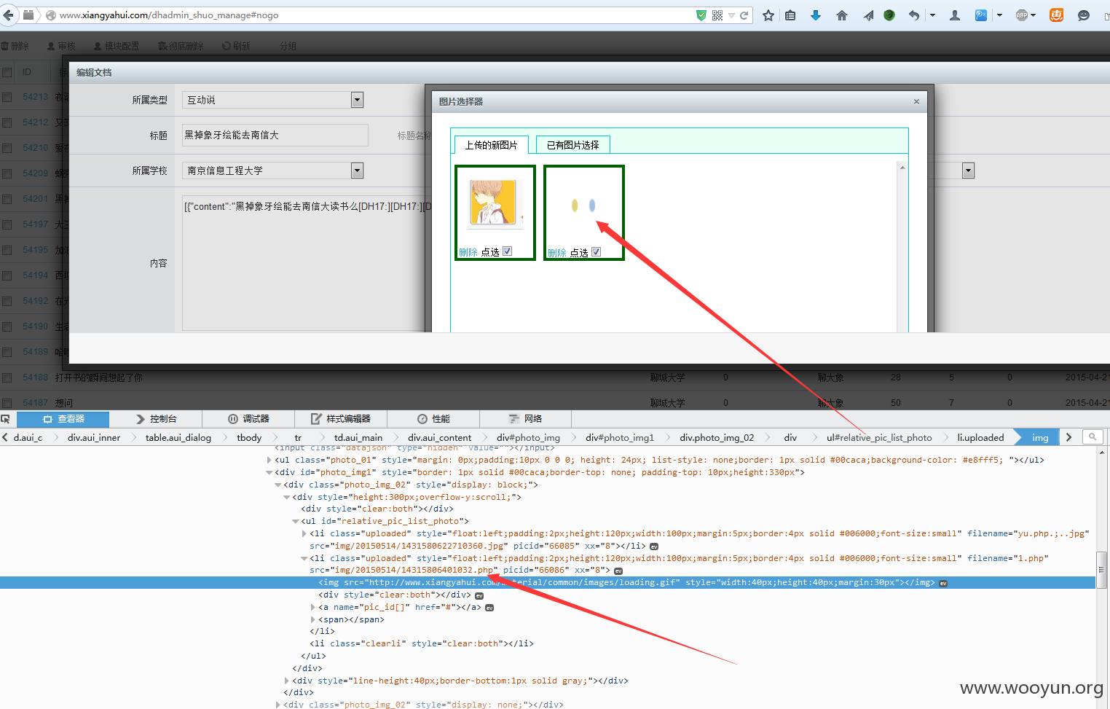Open the ABP adblock icon
1110x709 pixels.
click(x=1022, y=15)
